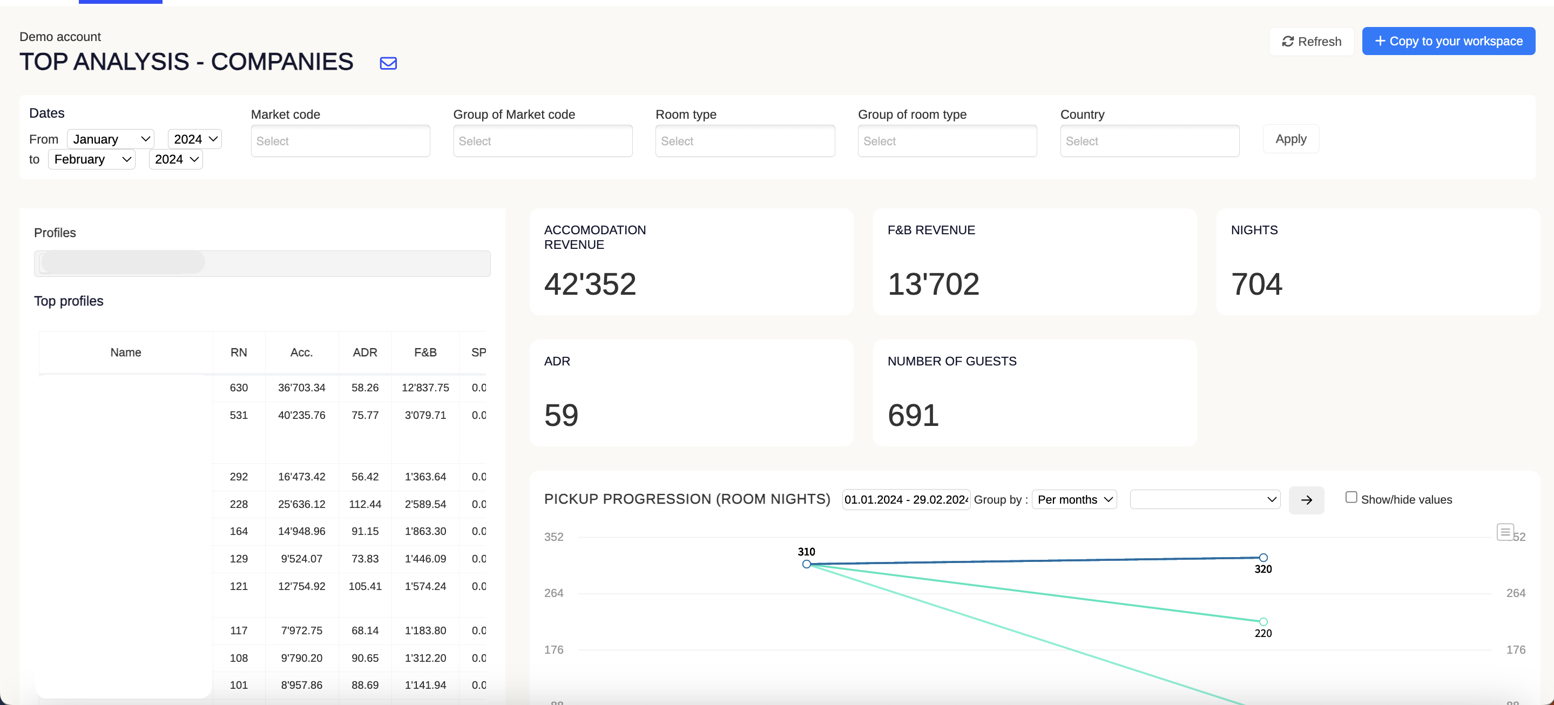Click the pickup date range field

[906, 500]
